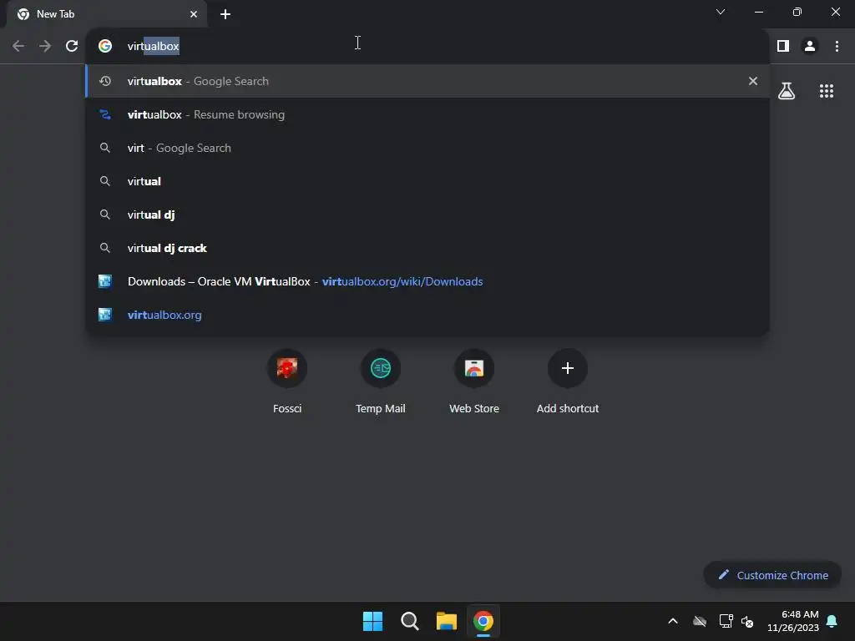Screen dimensions: 855x641
Task: Open the Fossci shortcut
Action: pos(287,381)
